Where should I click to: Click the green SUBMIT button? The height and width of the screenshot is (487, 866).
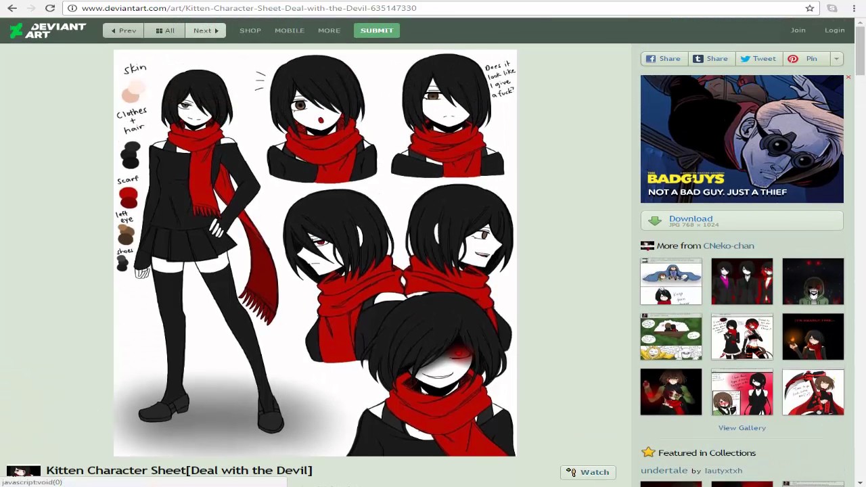click(377, 30)
